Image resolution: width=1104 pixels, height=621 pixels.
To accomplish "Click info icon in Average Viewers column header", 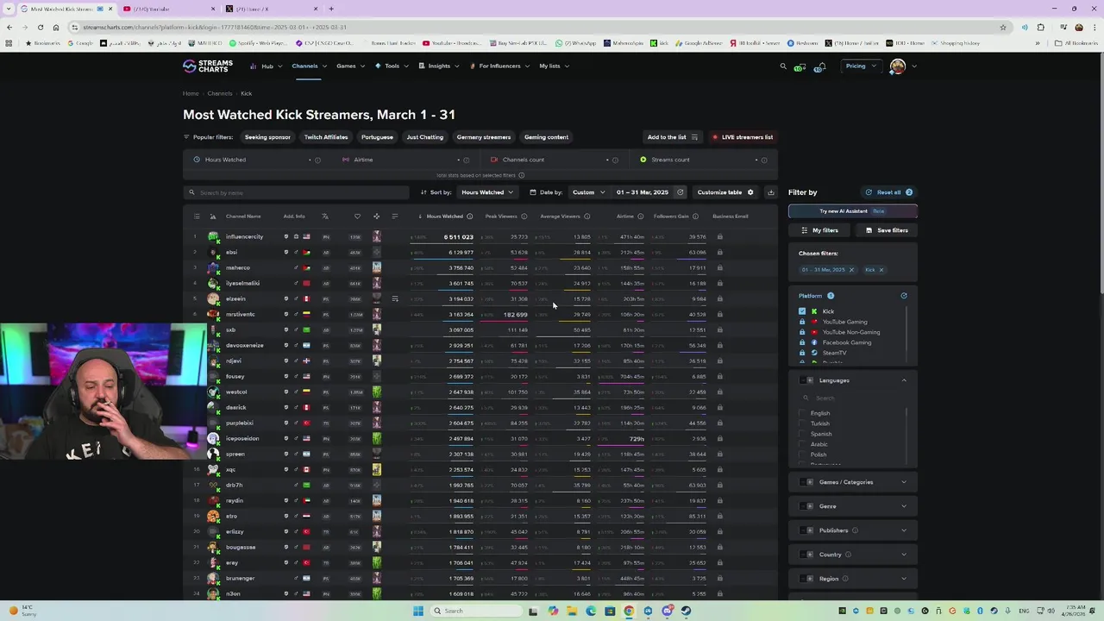I will click(x=587, y=216).
